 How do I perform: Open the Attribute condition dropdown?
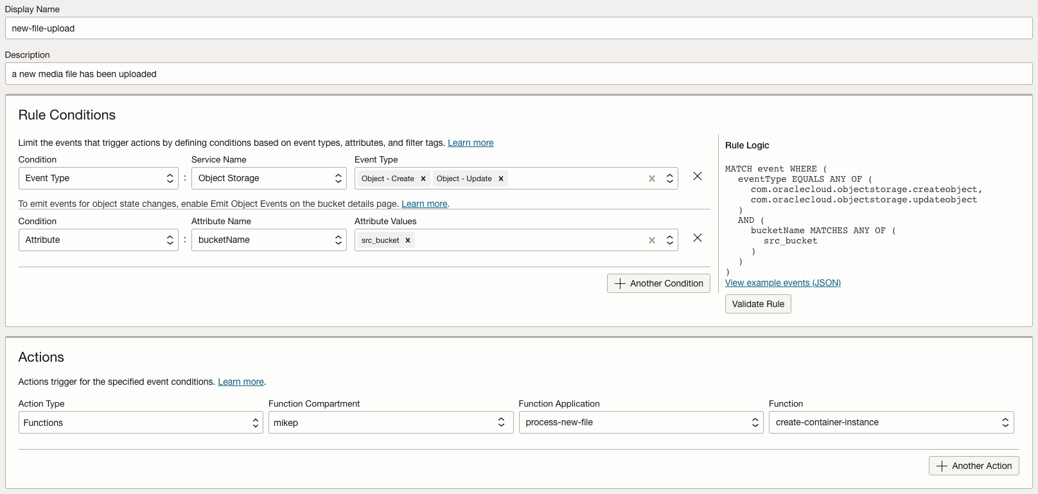(98, 240)
